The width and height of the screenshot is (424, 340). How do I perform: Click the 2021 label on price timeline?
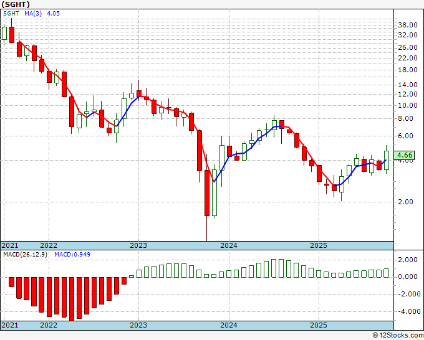(10, 245)
